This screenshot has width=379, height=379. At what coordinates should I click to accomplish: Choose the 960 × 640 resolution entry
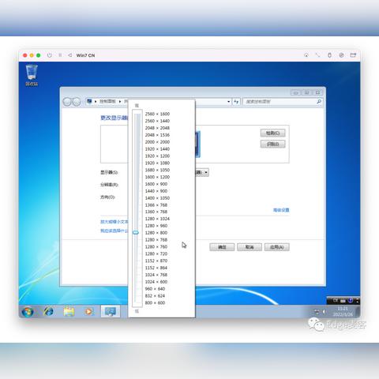pos(155,289)
